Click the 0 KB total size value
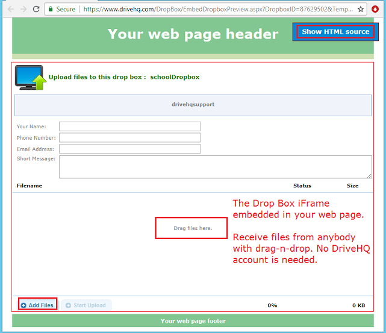The height and width of the screenshot is (333, 386). coord(358,305)
